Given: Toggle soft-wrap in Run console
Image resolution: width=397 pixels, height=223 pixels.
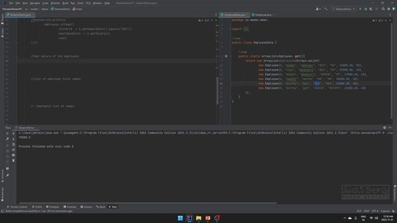Looking at the screenshot, I should 14,144.
